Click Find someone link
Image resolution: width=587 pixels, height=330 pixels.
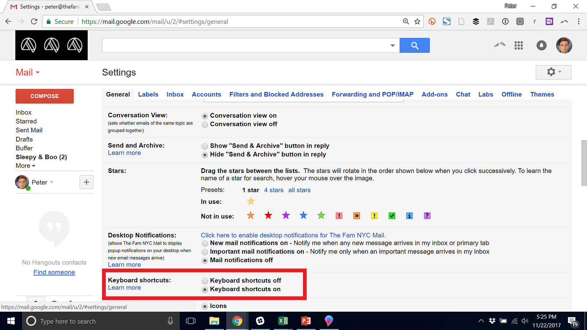[x=54, y=272]
